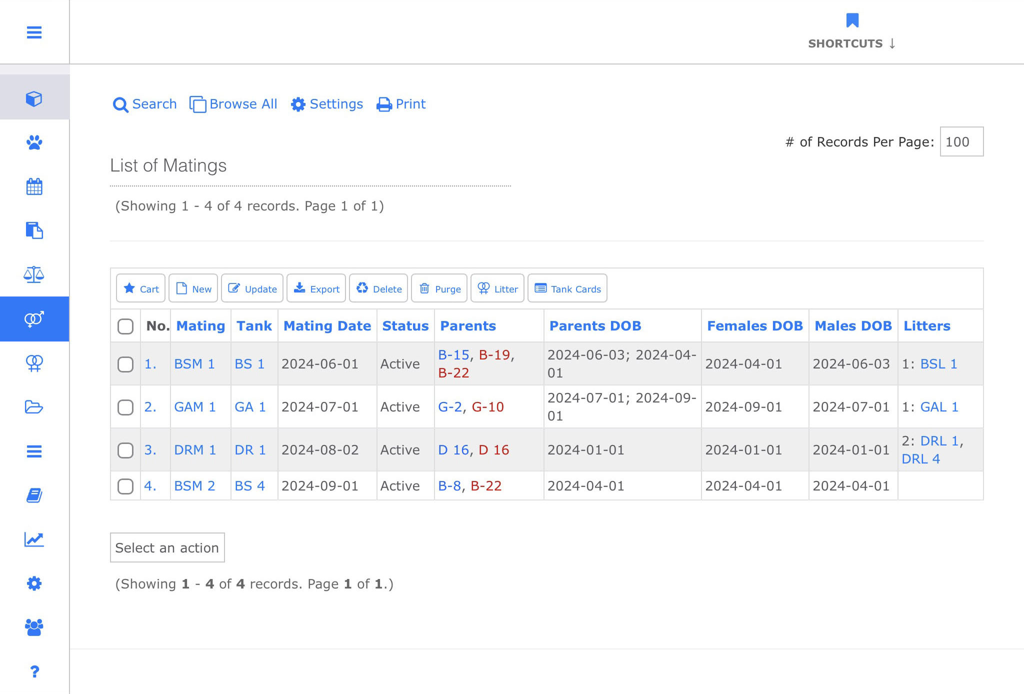The width and height of the screenshot is (1024, 694).
Task: Open the double female symbol sidebar icon
Action: point(34,362)
